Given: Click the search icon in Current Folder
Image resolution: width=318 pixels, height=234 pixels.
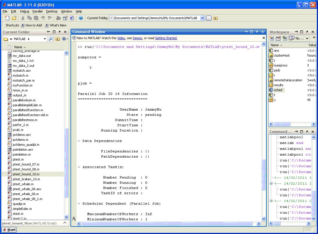Looking at the screenshot, I should click(x=51, y=39).
